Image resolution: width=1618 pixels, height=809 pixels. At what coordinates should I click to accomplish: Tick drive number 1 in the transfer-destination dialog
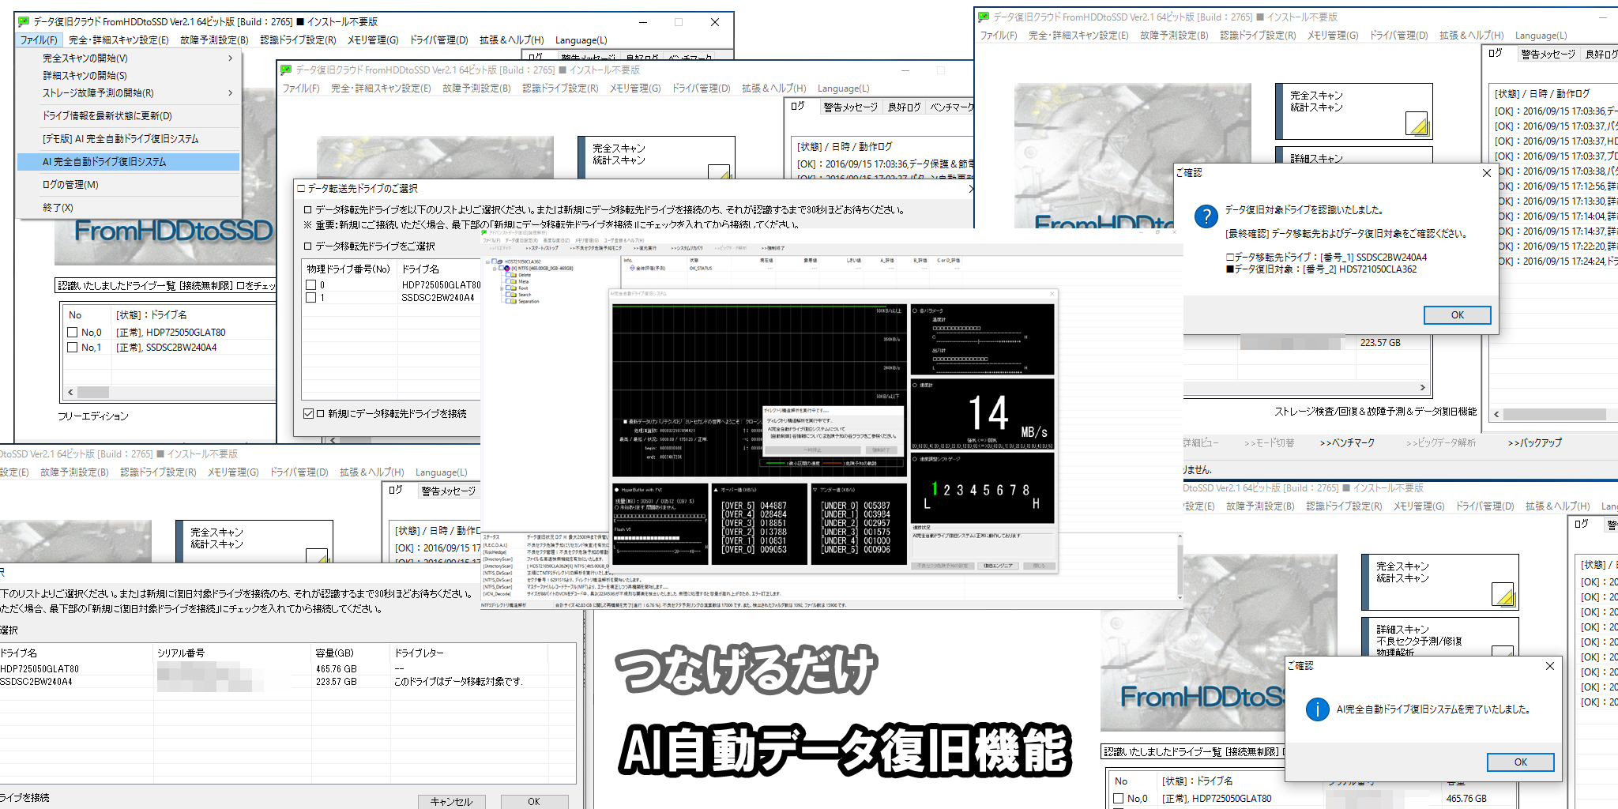[x=310, y=298]
